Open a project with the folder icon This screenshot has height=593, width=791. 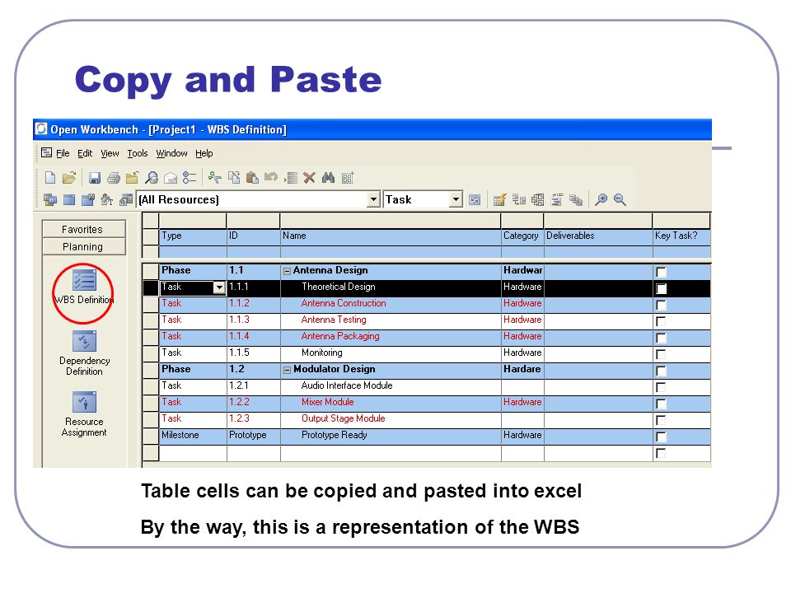pyautogui.click(x=69, y=178)
